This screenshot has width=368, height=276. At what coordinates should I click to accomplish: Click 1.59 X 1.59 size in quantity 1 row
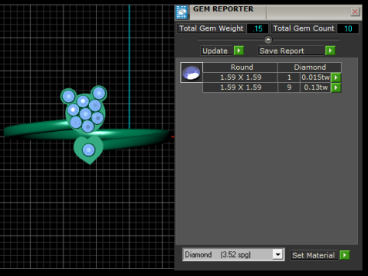pos(240,77)
